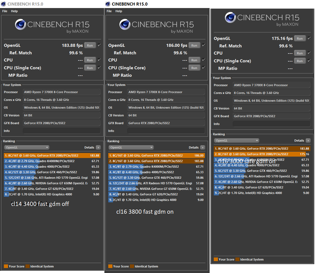This screenshot has width=319, height=273.
Task: Click Details arrow icon in right window
Action: 308,141
